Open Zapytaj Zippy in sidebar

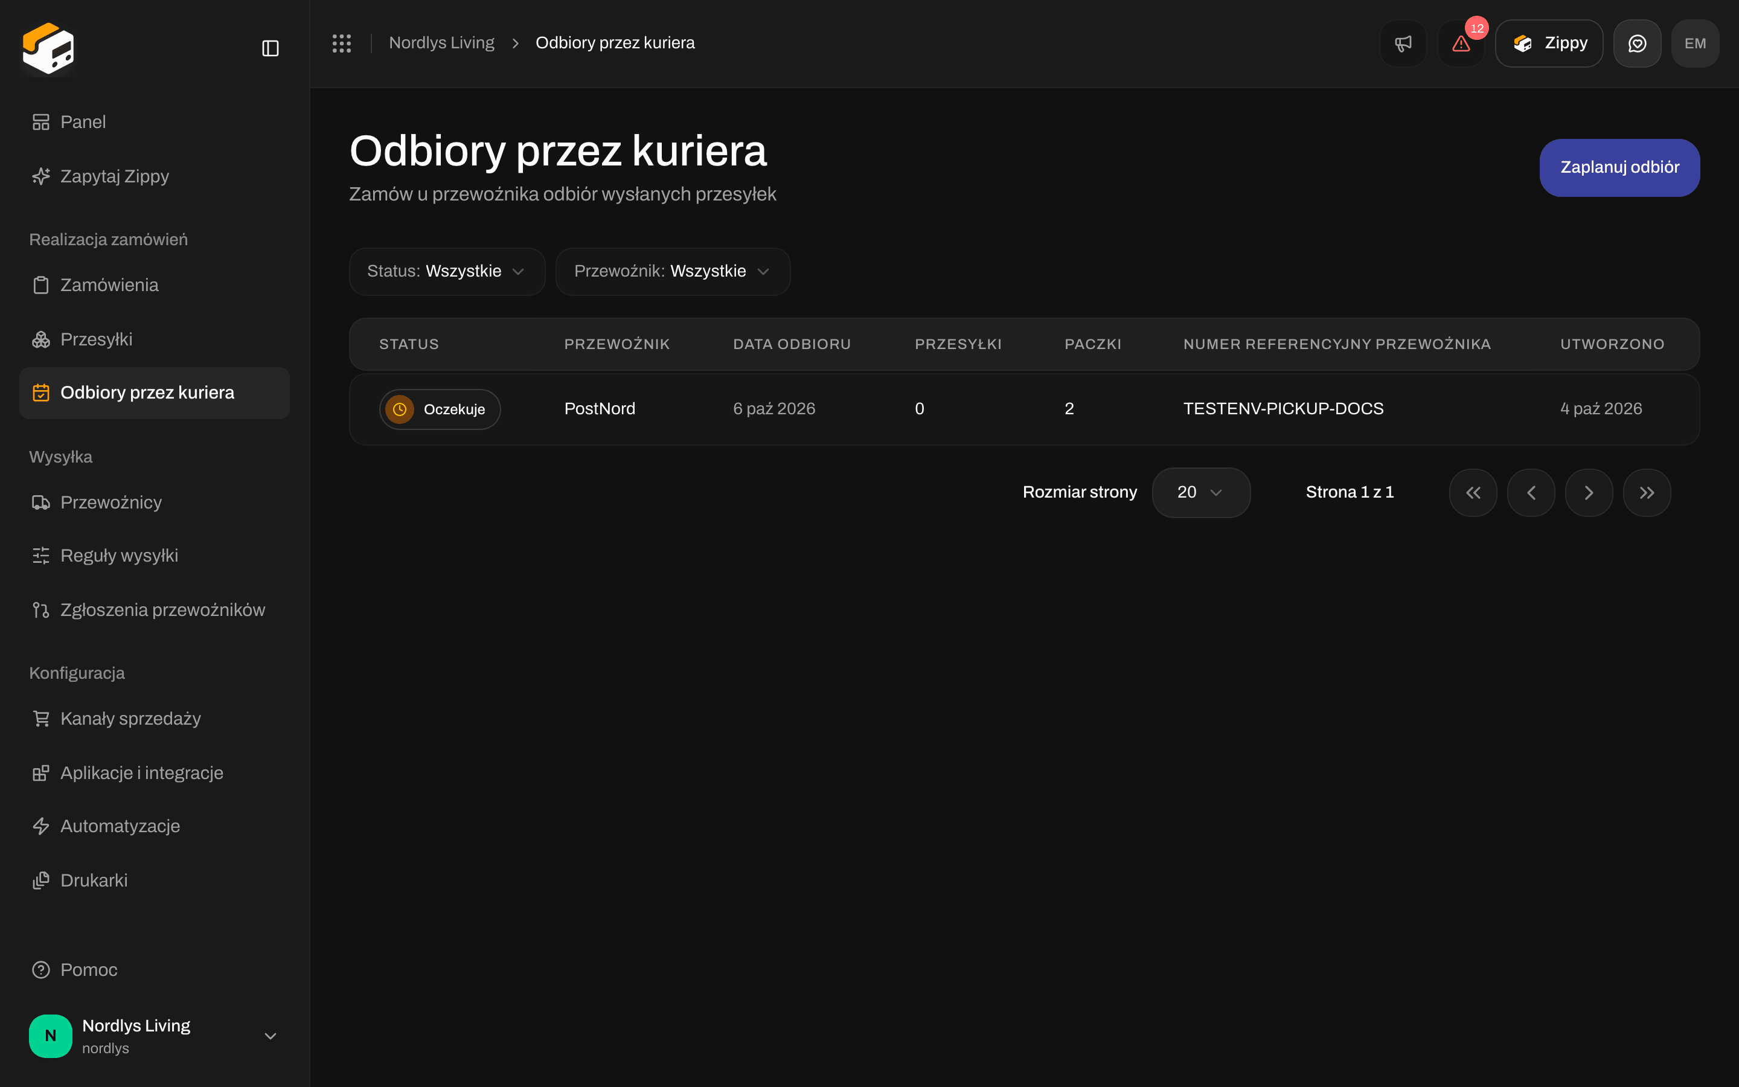pyautogui.click(x=155, y=176)
